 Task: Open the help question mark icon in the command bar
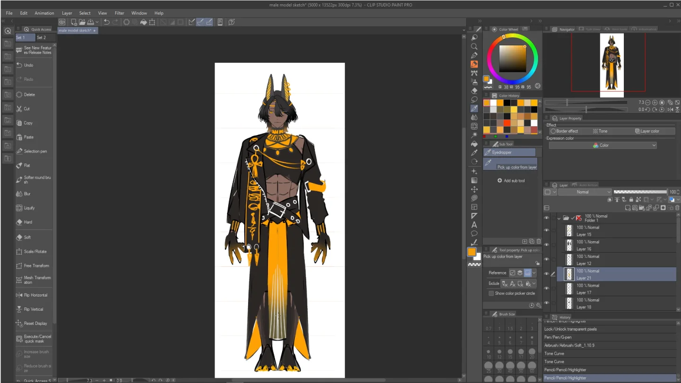(232, 22)
